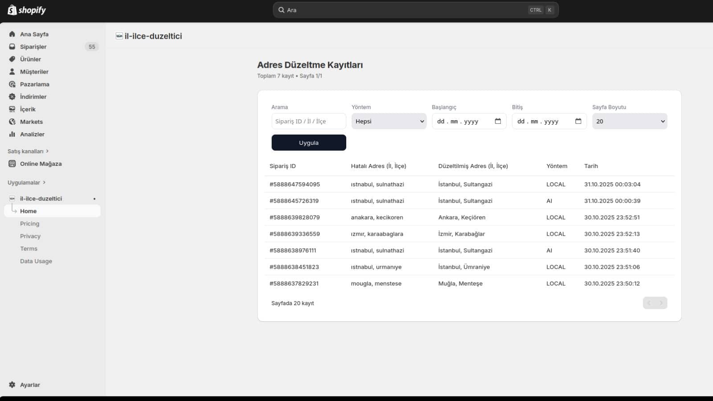Viewport: 713px width, 401px height.
Task: Open Analizler bar chart icon
Action: pyautogui.click(x=12, y=134)
